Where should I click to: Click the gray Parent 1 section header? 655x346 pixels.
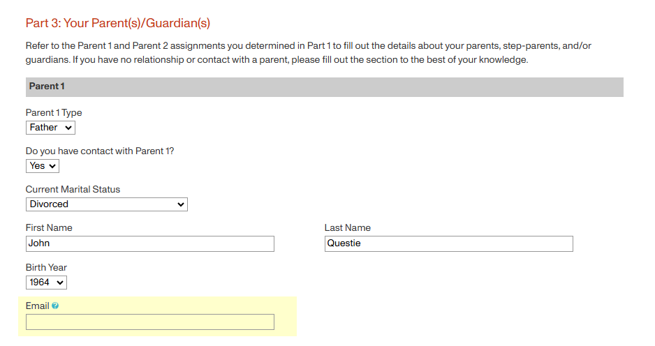click(324, 86)
